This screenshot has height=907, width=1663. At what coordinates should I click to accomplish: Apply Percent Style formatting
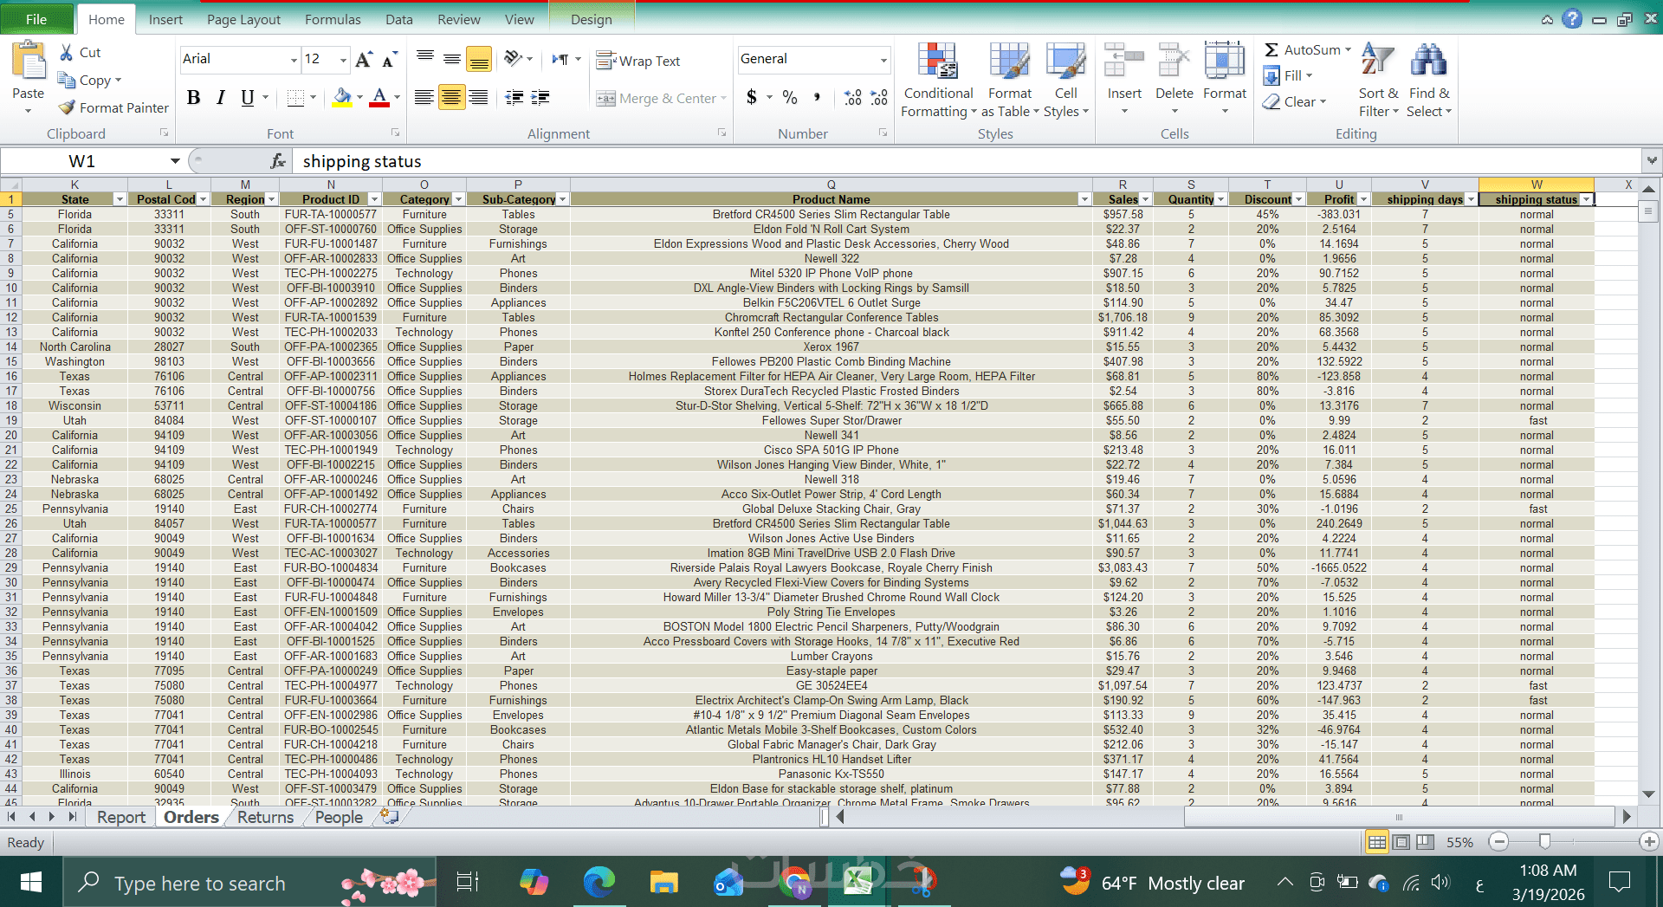click(x=790, y=97)
